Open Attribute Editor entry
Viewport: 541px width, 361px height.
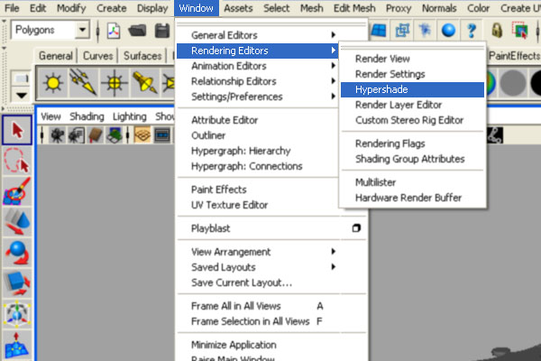coord(258,120)
